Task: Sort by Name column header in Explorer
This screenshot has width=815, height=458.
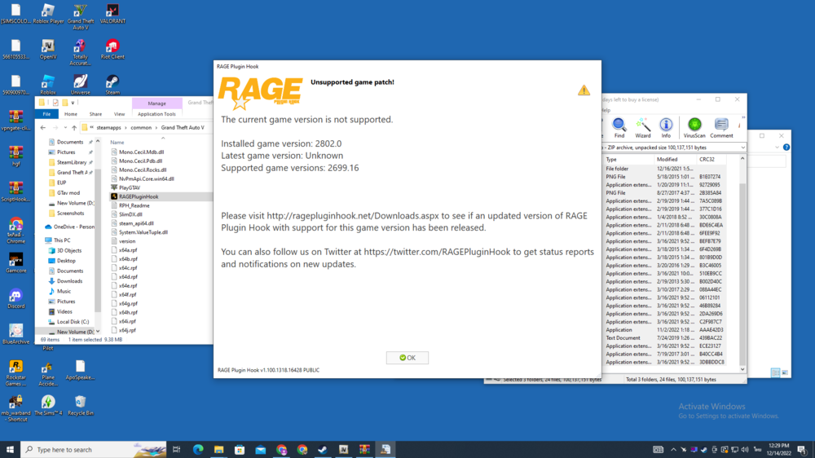Action: [117, 142]
